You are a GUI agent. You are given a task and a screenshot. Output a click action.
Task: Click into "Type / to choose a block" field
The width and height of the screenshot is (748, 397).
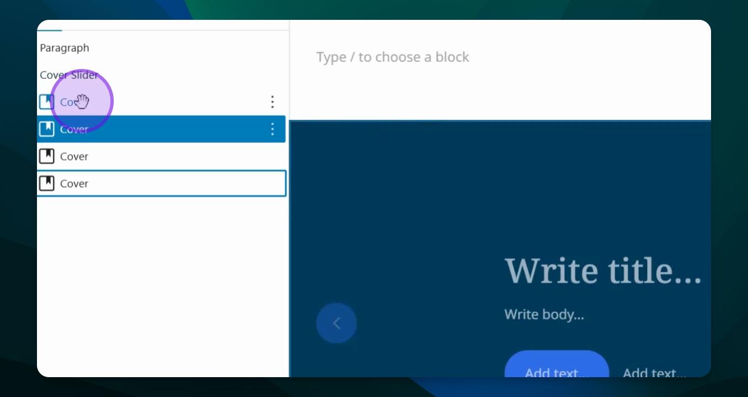tap(393, 57)
